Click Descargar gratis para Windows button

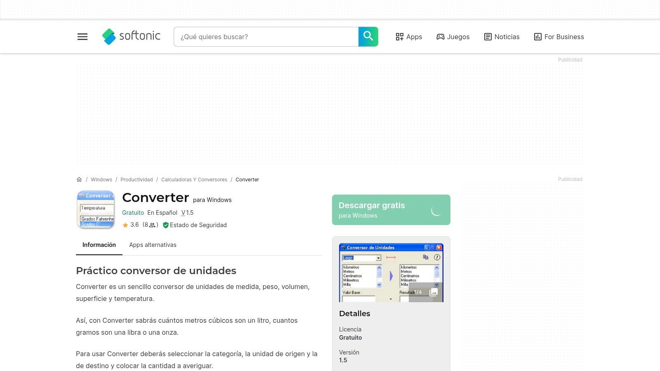coord(391,210)
